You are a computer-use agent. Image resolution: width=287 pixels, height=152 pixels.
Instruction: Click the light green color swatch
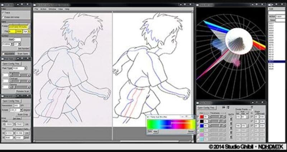click(x=202, y=130)
